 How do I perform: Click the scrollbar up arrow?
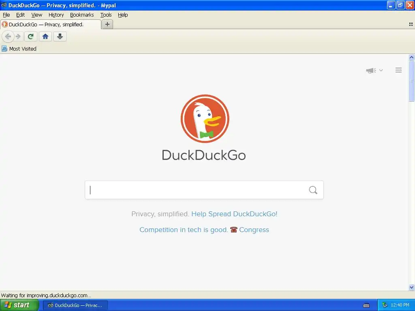[x=412, y=57]
